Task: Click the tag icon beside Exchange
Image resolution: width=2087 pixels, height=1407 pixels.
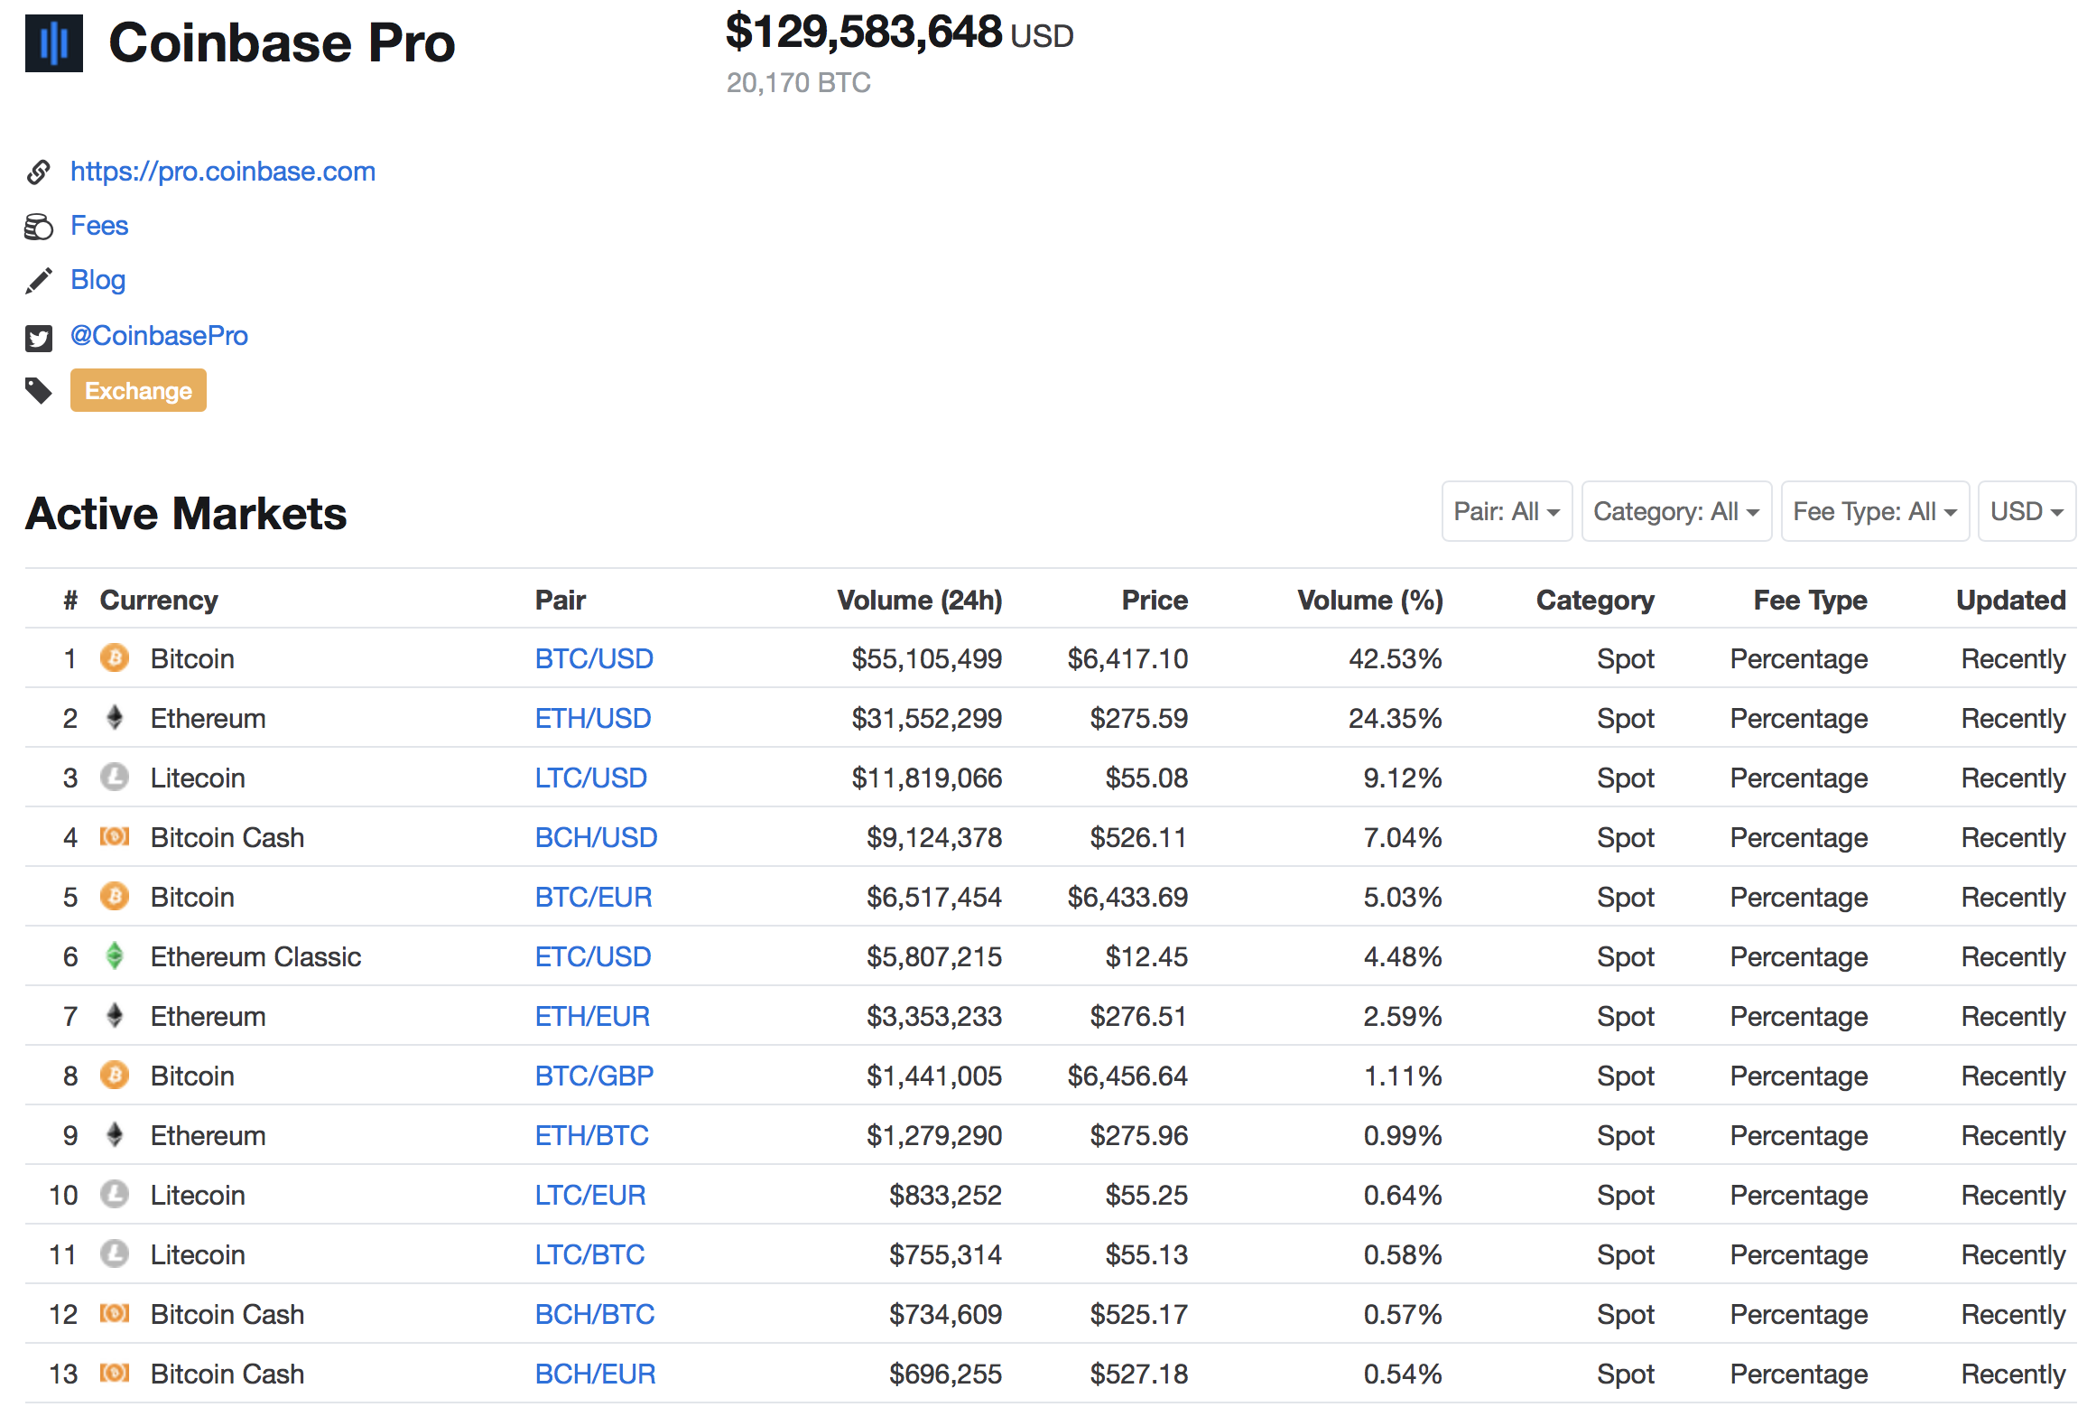Action: [38, 391]
